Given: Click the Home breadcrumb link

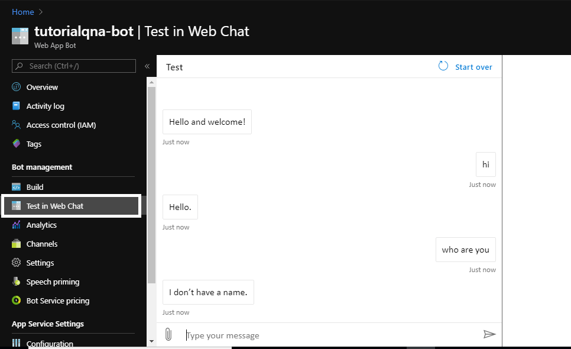Looking at the screenshot, I should pyautogui.click(x=22, y=12).
